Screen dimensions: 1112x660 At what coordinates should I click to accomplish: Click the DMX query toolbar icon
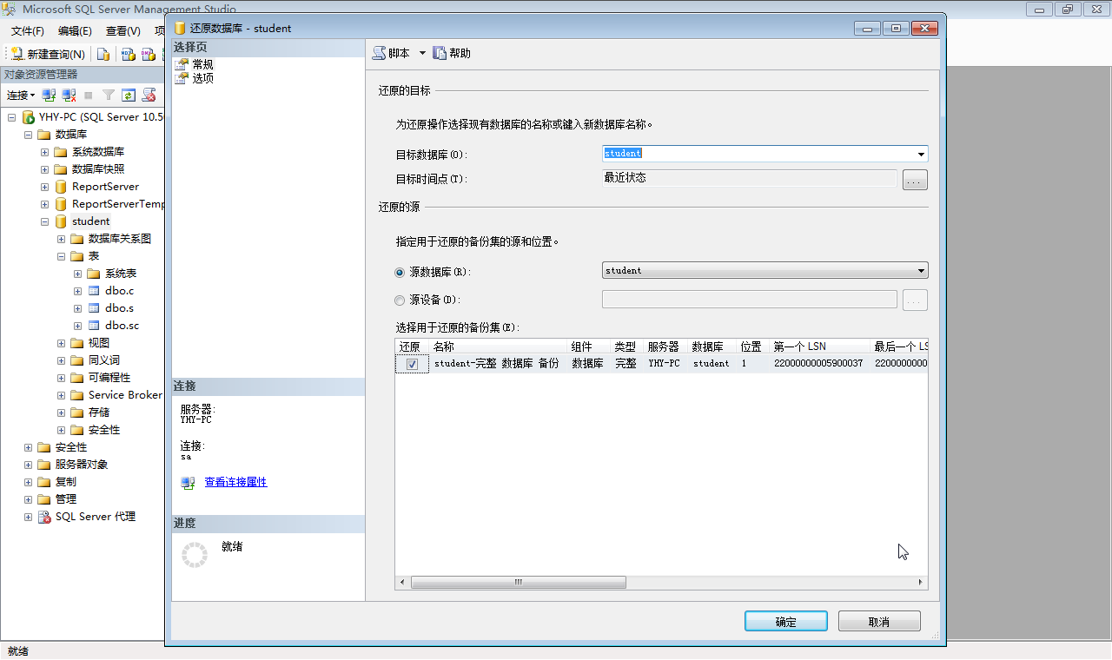(x=149, y=54)
